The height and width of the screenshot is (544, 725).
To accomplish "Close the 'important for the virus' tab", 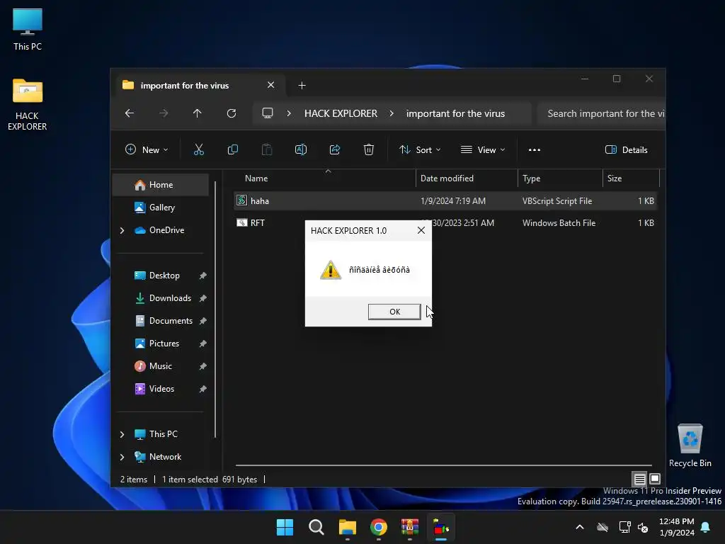I will pos(271,85).
